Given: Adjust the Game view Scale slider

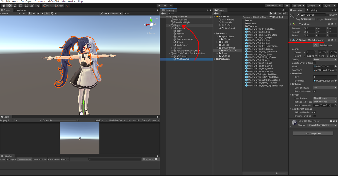Looking at the screenshot, I should point(63,120).
